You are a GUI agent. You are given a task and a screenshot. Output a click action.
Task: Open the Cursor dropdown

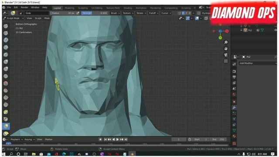pos(166,13)
